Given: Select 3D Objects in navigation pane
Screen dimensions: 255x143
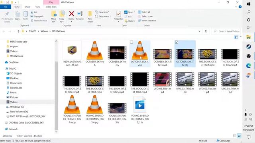Looking at the screenshot, I should click(x=14, y=73).
